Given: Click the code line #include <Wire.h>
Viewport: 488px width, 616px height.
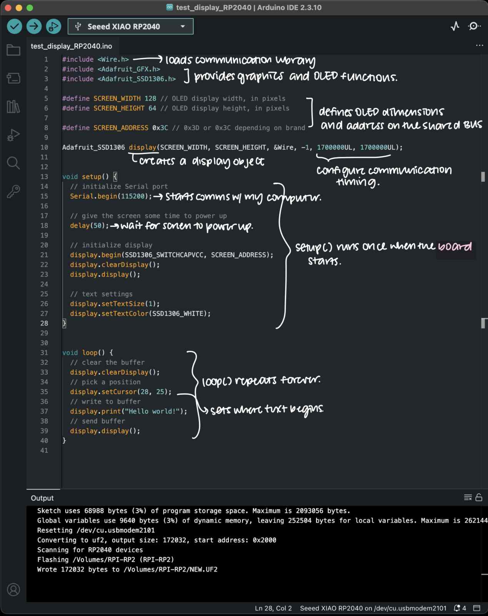Looking at the screenshot, I should (95, 59).
